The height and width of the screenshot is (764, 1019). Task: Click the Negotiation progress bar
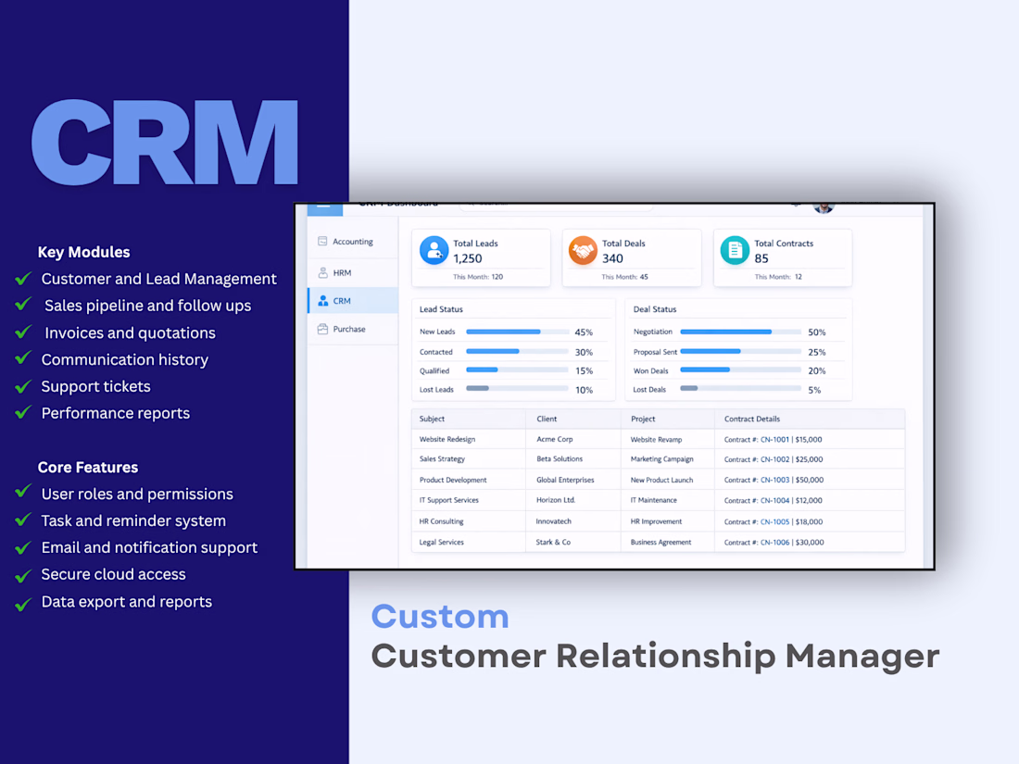[740, 332]
